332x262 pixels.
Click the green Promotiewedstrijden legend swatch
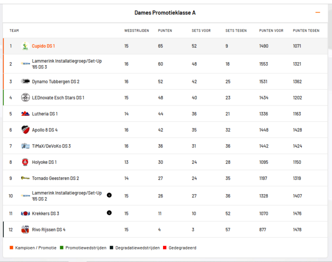pos(62,248)
